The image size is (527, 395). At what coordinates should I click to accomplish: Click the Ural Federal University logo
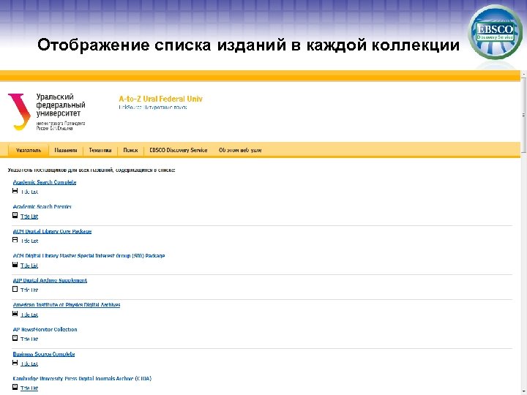(47, 112)
